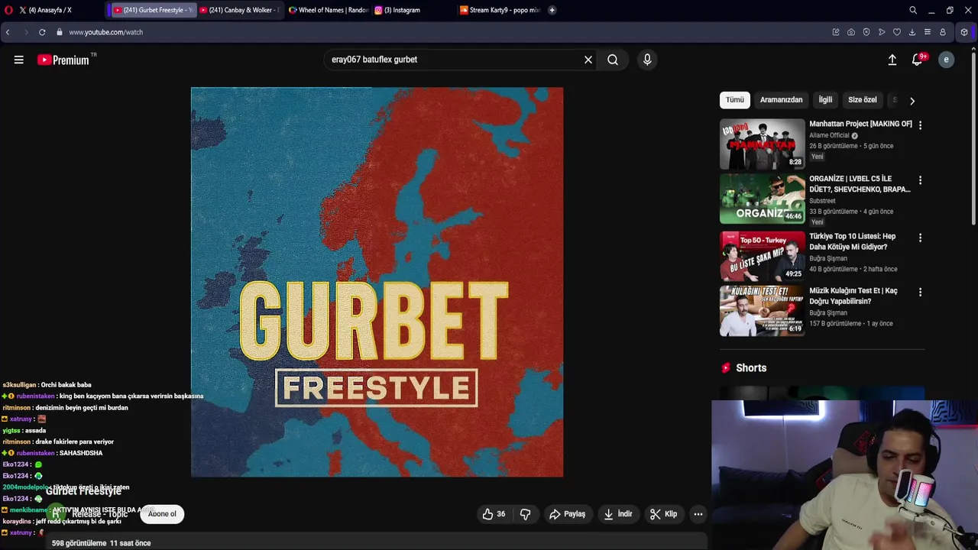
Task: Click the Shorts section heading
Action: pyautogui.click(x=750, y=368)
